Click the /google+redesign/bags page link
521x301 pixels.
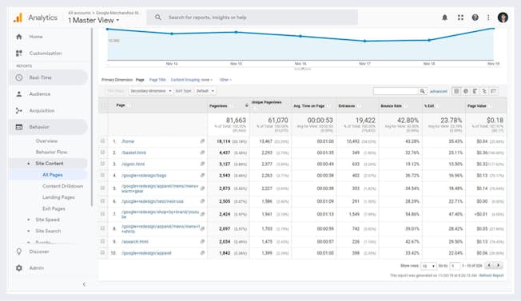144,175
